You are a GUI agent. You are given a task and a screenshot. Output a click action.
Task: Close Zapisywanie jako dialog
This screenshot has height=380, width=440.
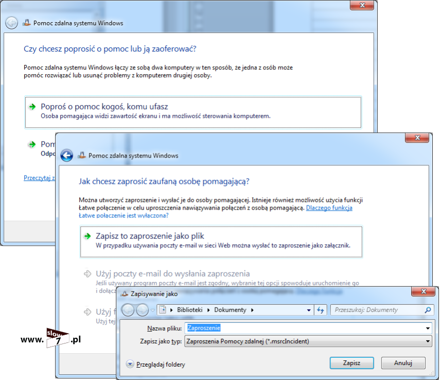point(424,291)
